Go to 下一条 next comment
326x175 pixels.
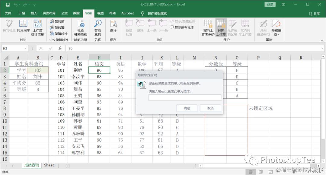[163, 26]
